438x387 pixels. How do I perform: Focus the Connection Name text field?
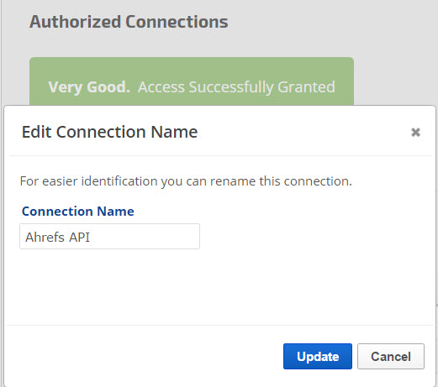coord(109,237)
